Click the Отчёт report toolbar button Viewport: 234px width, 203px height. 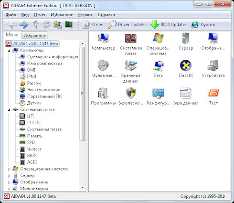click(x=93, y=25)
